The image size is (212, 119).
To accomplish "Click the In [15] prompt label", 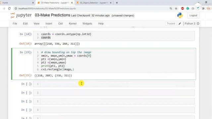I will point(26,52).
